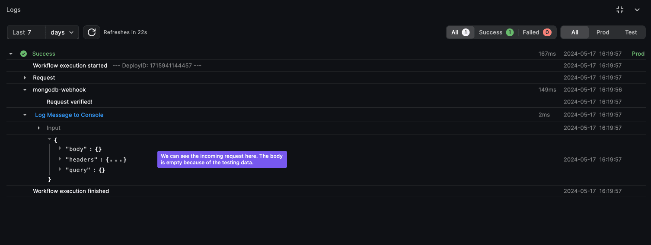Expand the "query" JSON key
The height and width of the screenshot is (245, 651).
tap(60, 170)
